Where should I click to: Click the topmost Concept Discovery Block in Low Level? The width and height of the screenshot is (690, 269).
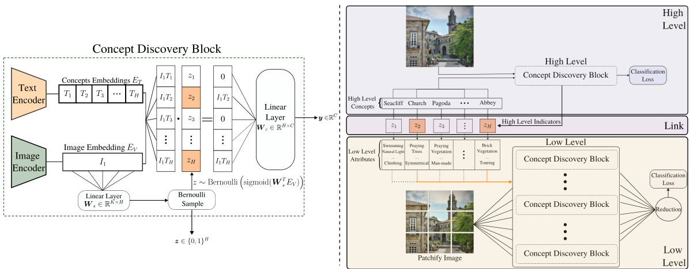pos(566,159)
